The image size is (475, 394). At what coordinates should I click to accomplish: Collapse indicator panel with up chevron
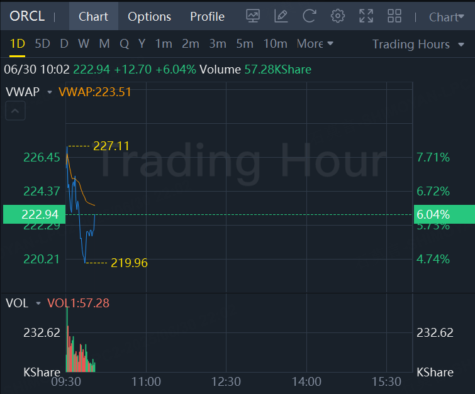[x=16, y=112]
